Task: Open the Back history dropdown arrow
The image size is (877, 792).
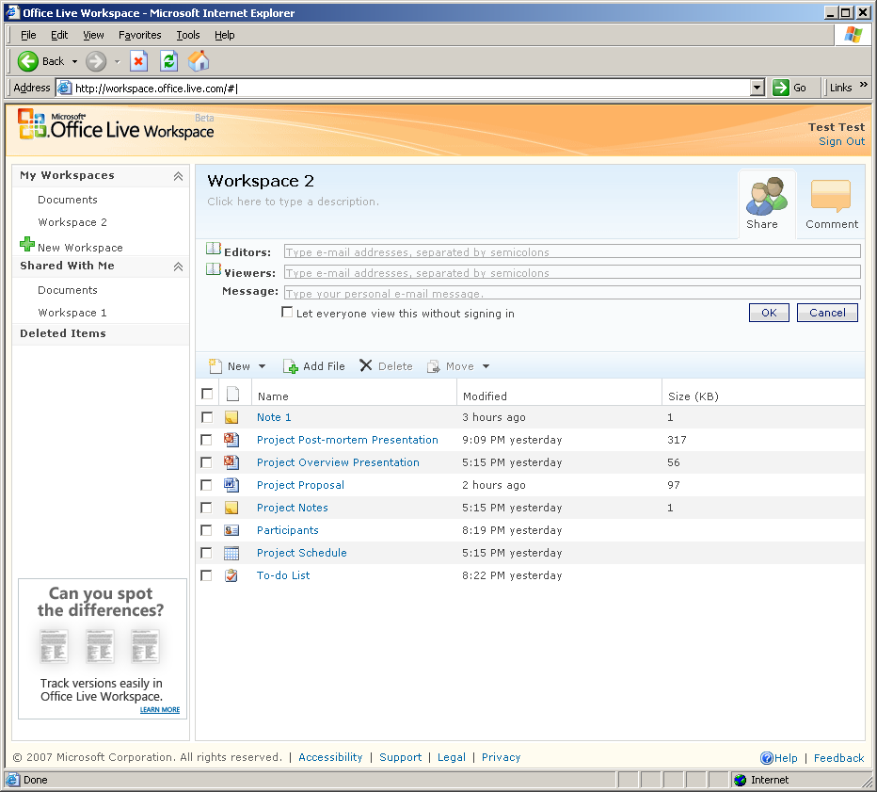Action: (74, 61)
